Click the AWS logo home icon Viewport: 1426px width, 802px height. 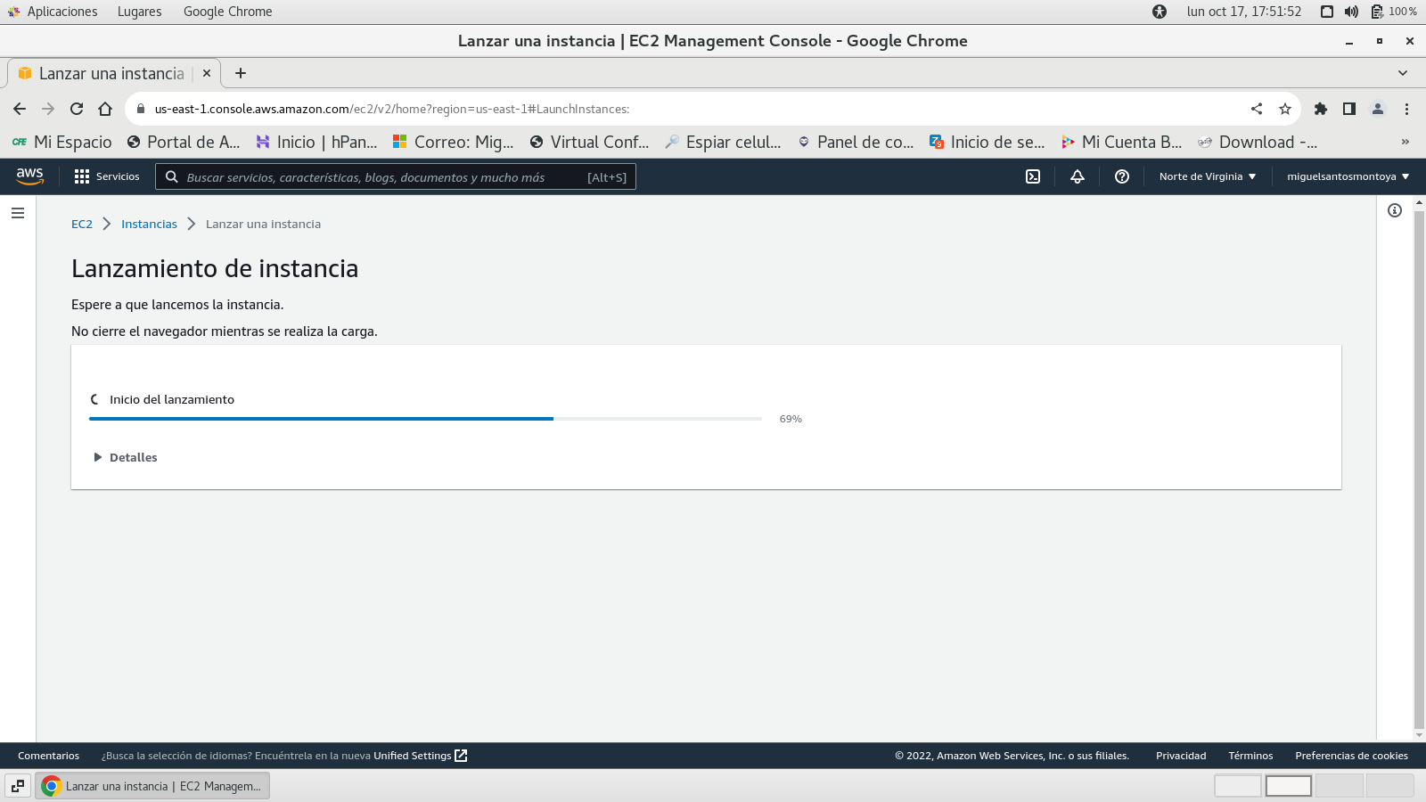pyautogui.click(x=30, y=176)
